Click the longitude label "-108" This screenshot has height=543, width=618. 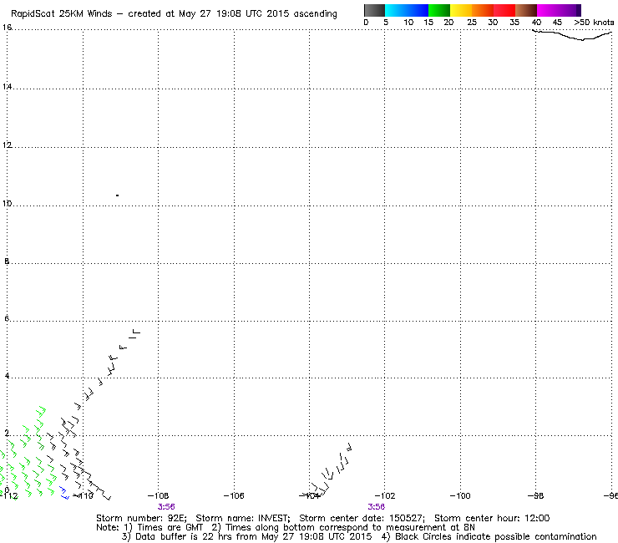158,495
